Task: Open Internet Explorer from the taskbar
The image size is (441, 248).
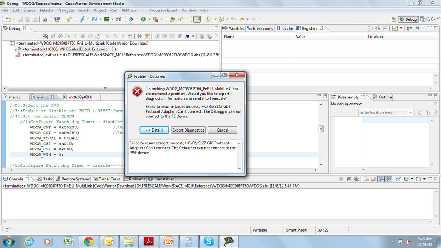Action: pyautogui.click(x=29, y=241)
